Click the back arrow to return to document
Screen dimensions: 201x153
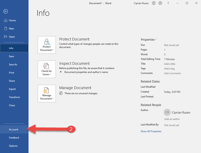(x=6, y=11)
